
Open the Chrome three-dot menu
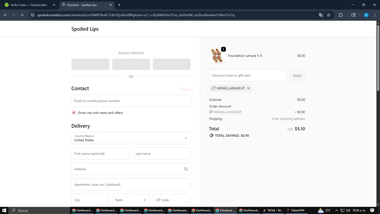coord(375,15)
